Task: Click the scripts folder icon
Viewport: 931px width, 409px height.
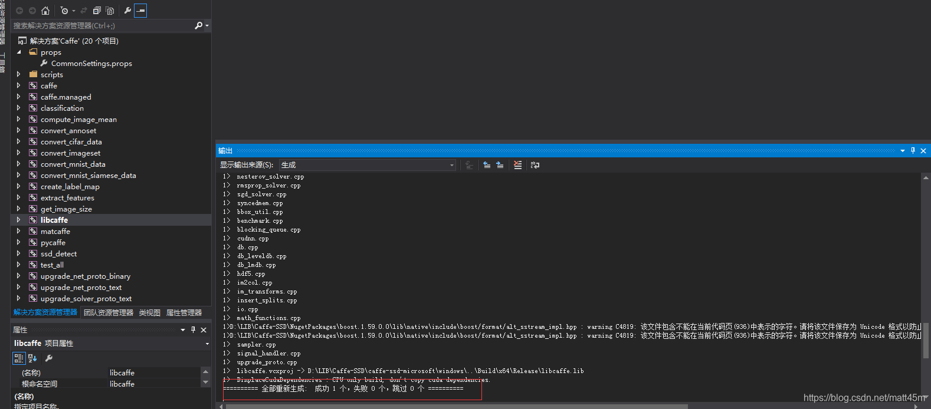Action: pos(33,74)
